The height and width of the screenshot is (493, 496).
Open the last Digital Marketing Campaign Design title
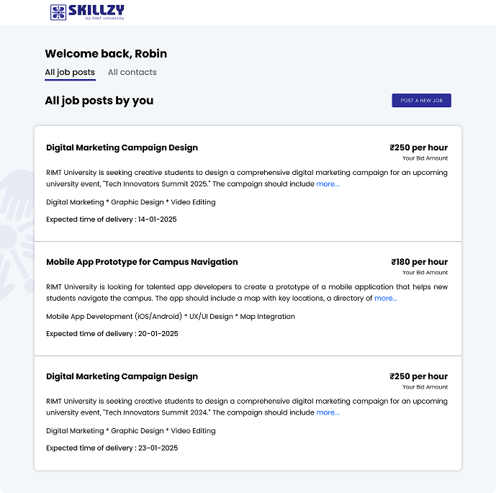coord(122,376)
